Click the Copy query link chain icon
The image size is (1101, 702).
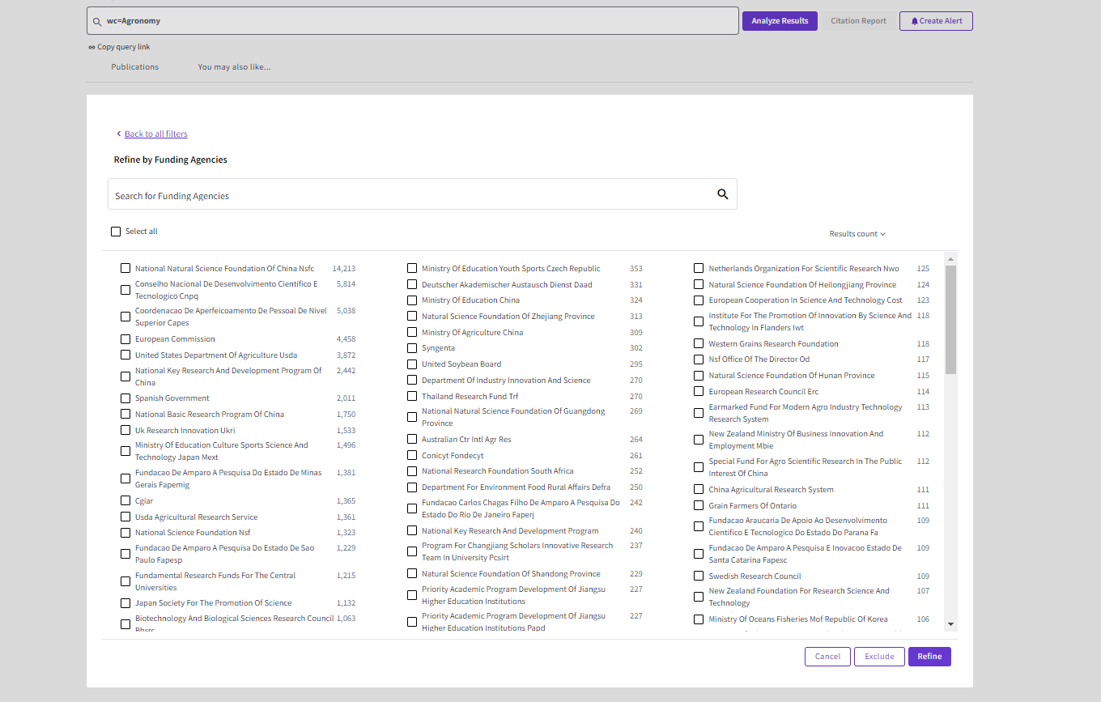click(91, 47)
